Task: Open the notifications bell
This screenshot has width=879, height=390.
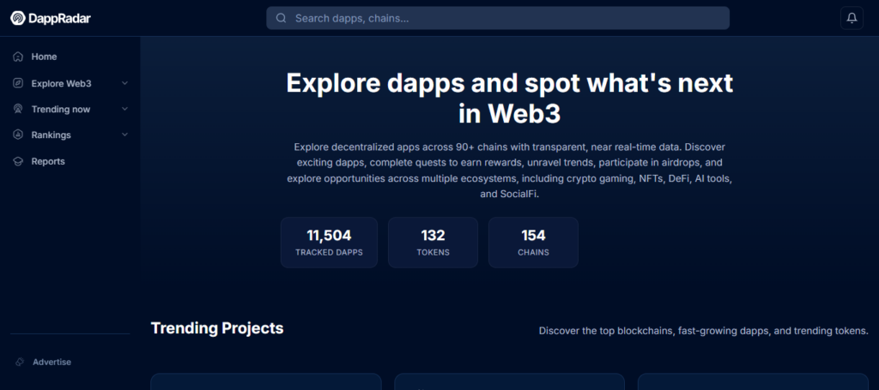Action: (852, 18)
